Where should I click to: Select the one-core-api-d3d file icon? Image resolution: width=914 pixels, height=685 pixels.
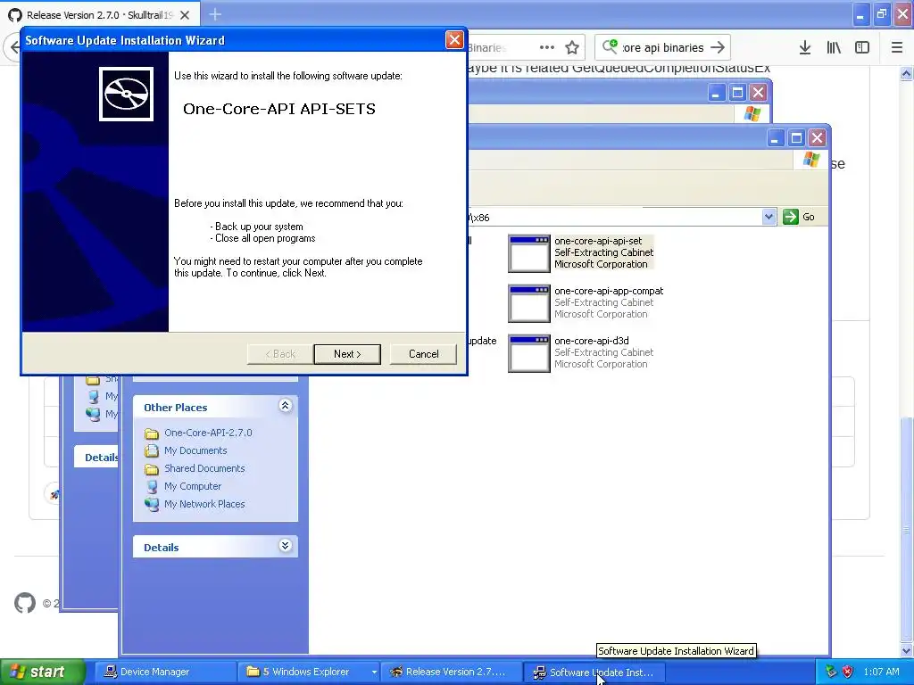528,353
